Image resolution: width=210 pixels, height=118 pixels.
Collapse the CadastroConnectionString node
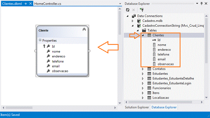click(x=133, y=26)
